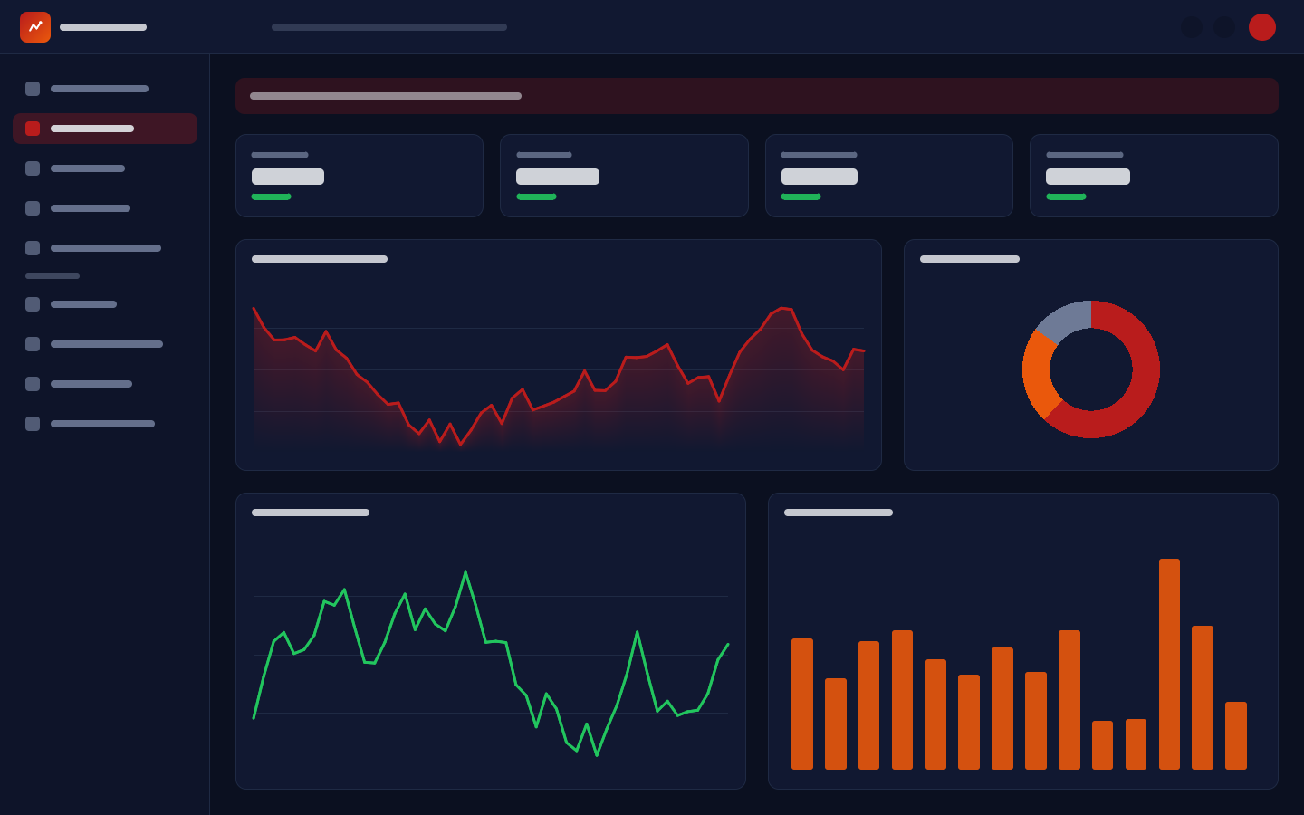Viewport: 1304px width, 815px height.
Task: Click the icon of the last sidebar item
Action: pos(33,424)
